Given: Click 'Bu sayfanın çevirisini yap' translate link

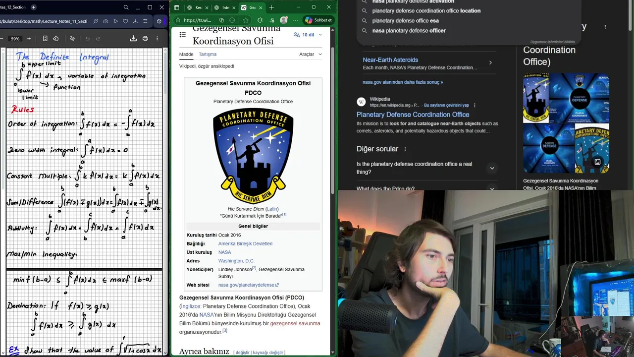Looking at the screenshot, I should 446,105.
